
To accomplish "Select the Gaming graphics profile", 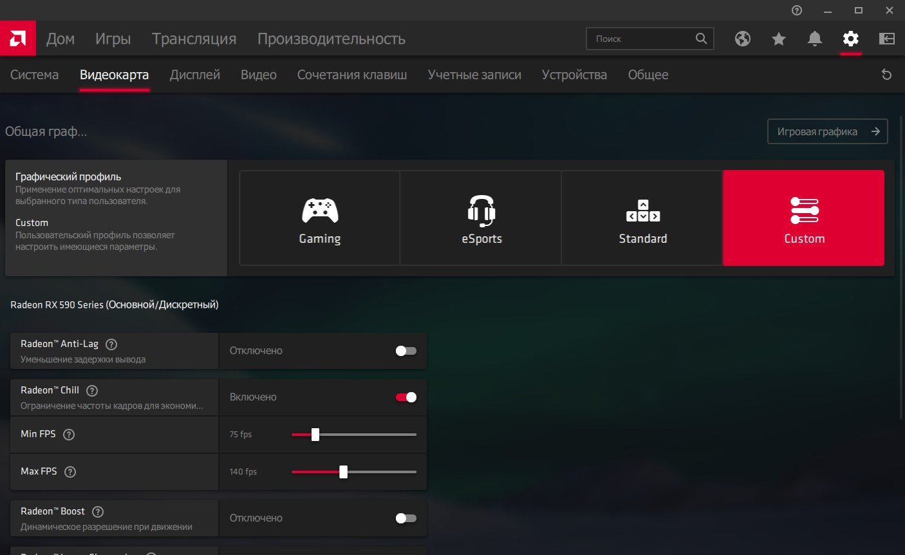I will click(x=320, y=218).
